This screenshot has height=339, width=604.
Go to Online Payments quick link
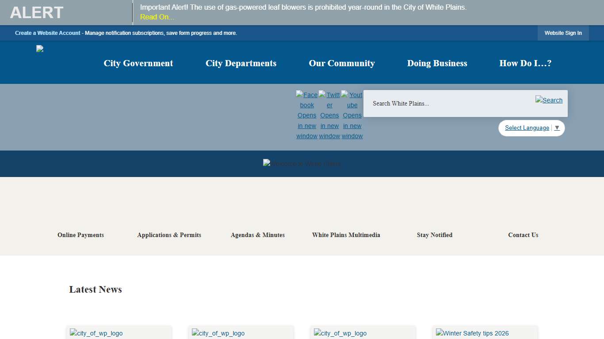[x=80, y=235]
